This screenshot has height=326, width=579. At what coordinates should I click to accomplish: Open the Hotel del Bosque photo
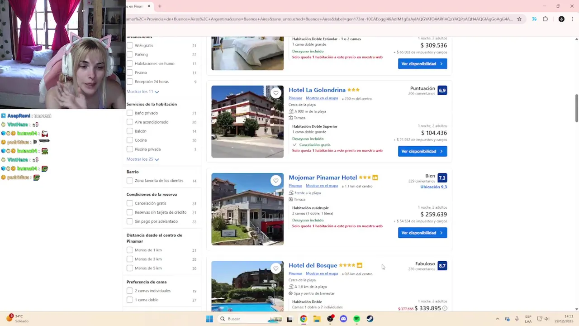[247, 286]
